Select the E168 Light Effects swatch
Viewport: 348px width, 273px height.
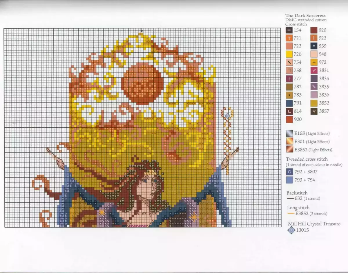289,133
